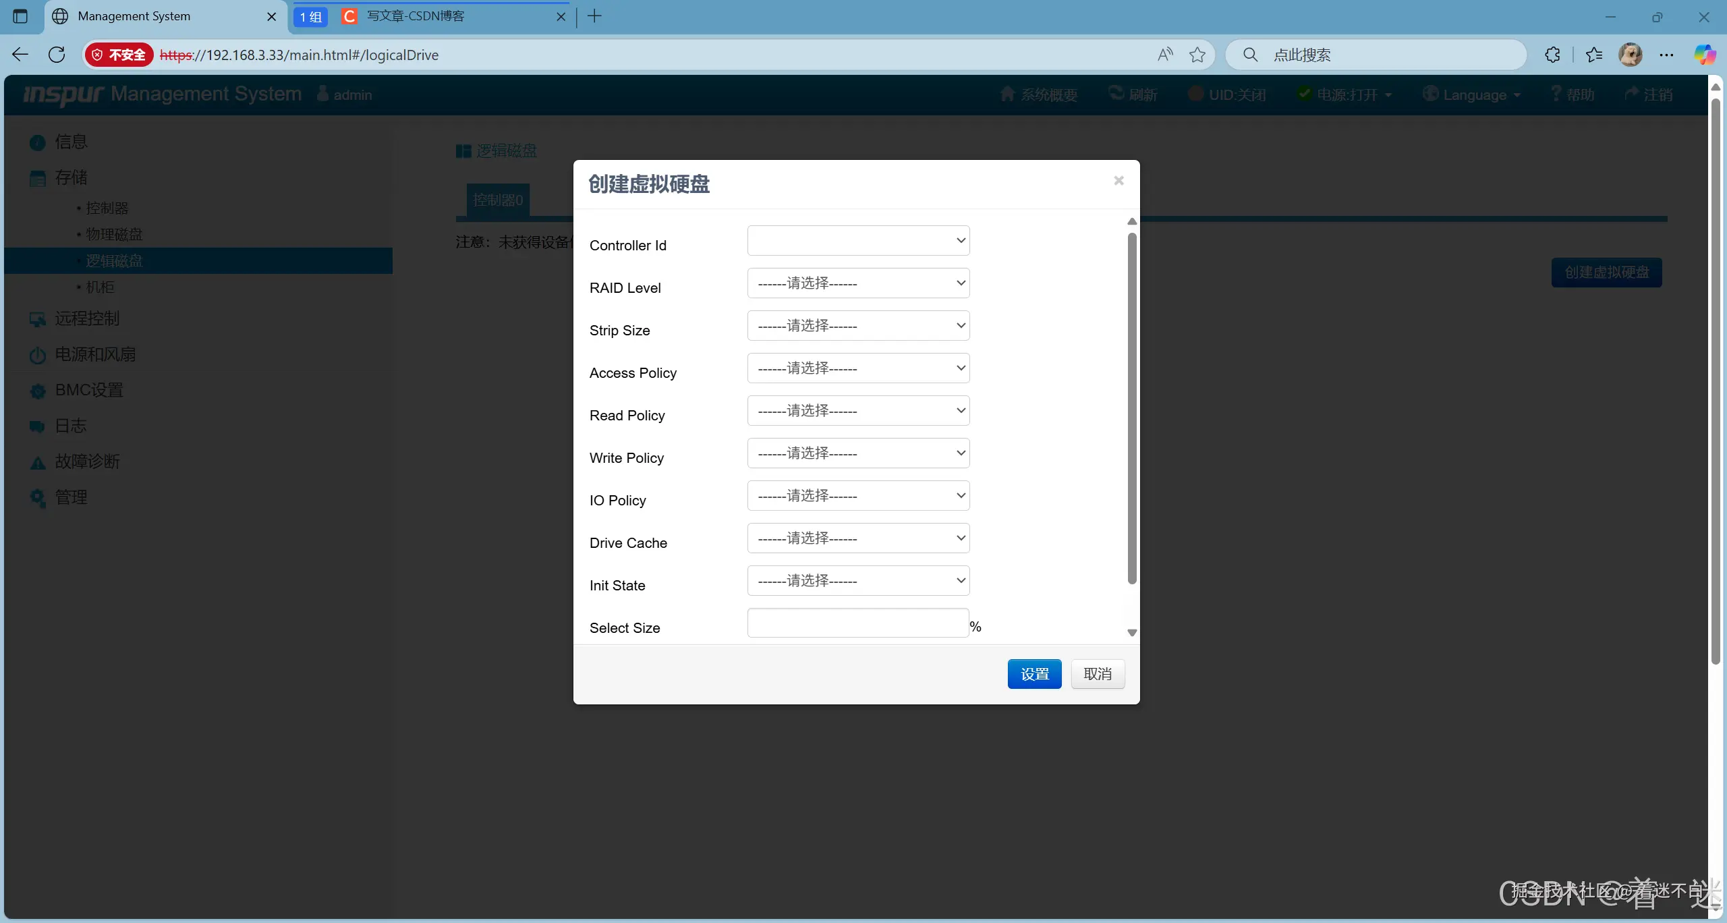
Task: Click the user profile avatar
Action: click(x=1631, y=55)
